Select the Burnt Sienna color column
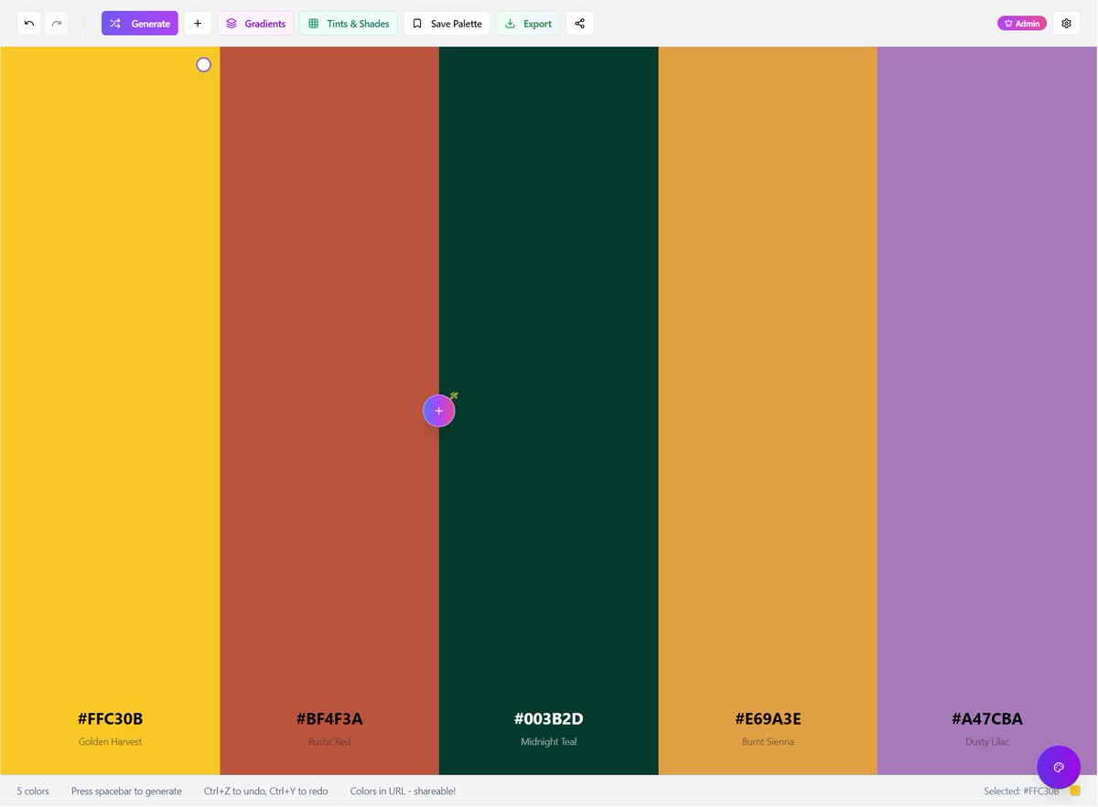1098x807 pixels. pos(768,411)
